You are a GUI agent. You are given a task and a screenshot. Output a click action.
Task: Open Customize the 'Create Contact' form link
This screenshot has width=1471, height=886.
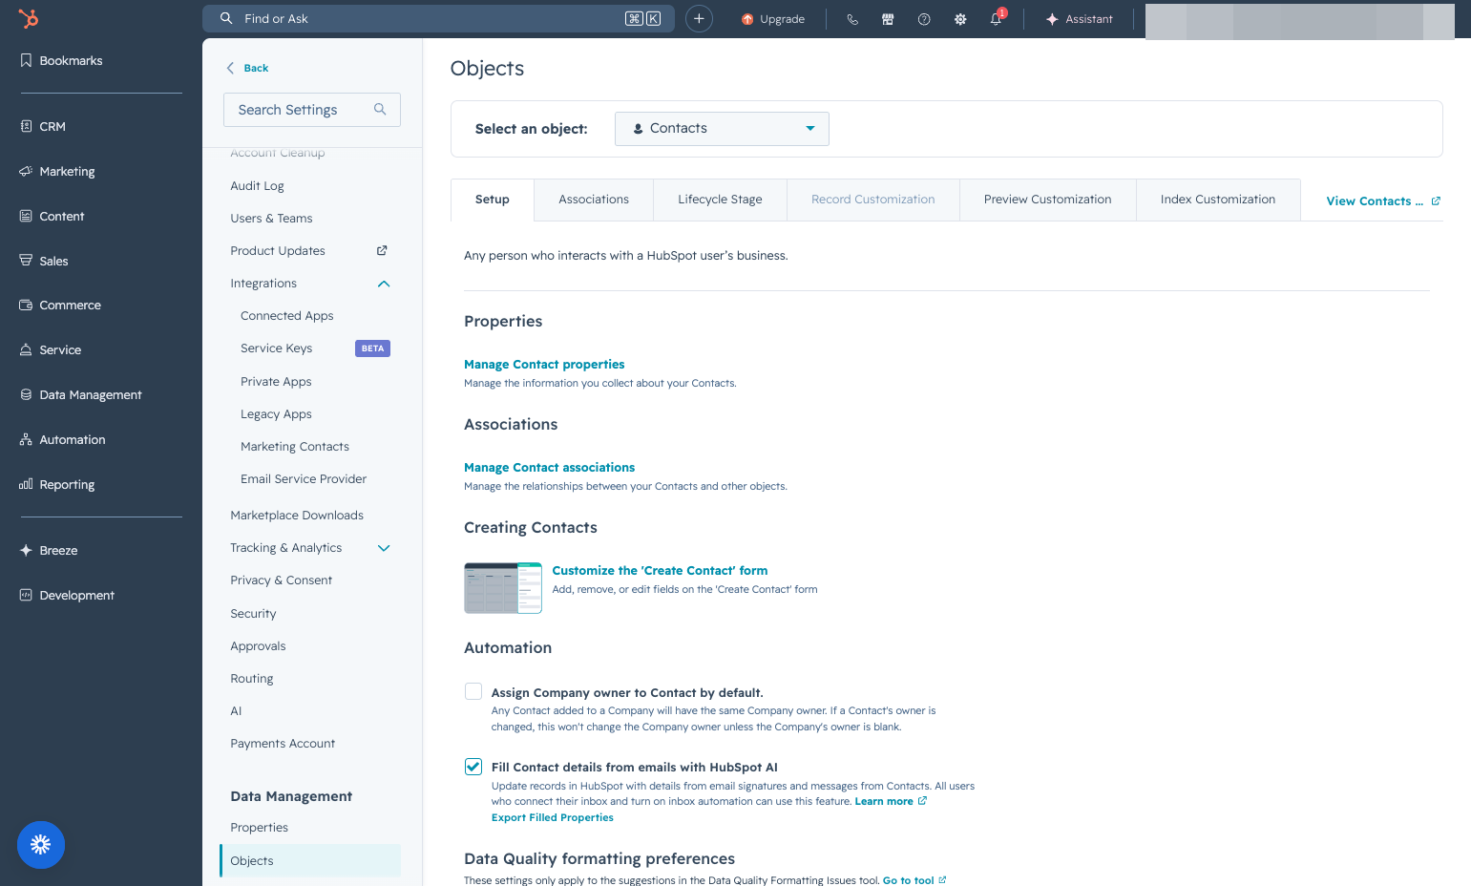(x=660, y=570)
